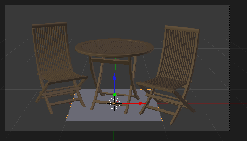Click the red X-axis gizmo arrow
247x141 pixels.
[142, 103]
